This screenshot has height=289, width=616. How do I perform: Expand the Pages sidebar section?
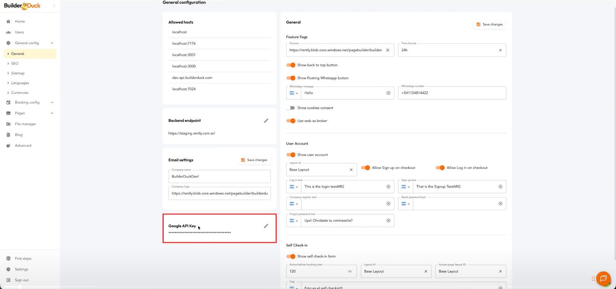[52, 113]
